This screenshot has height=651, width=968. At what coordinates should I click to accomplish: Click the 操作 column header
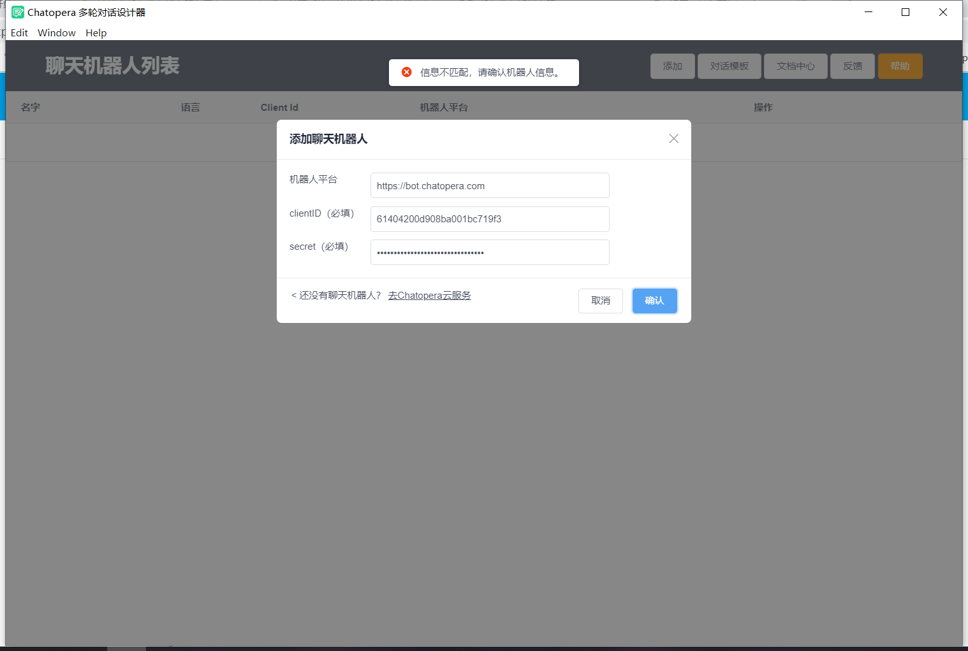[x=763, y=108]
